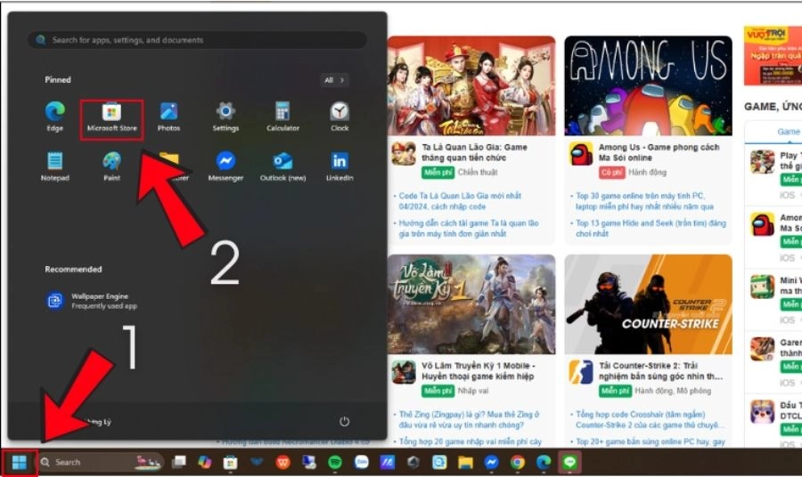Open Tổng hợp 20 game nhập vai link
This screenshot has width=802, height=477.
coord(470,441)
